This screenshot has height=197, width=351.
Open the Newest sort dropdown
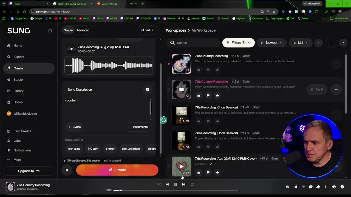pyautogui.click(x=271, y=43)
